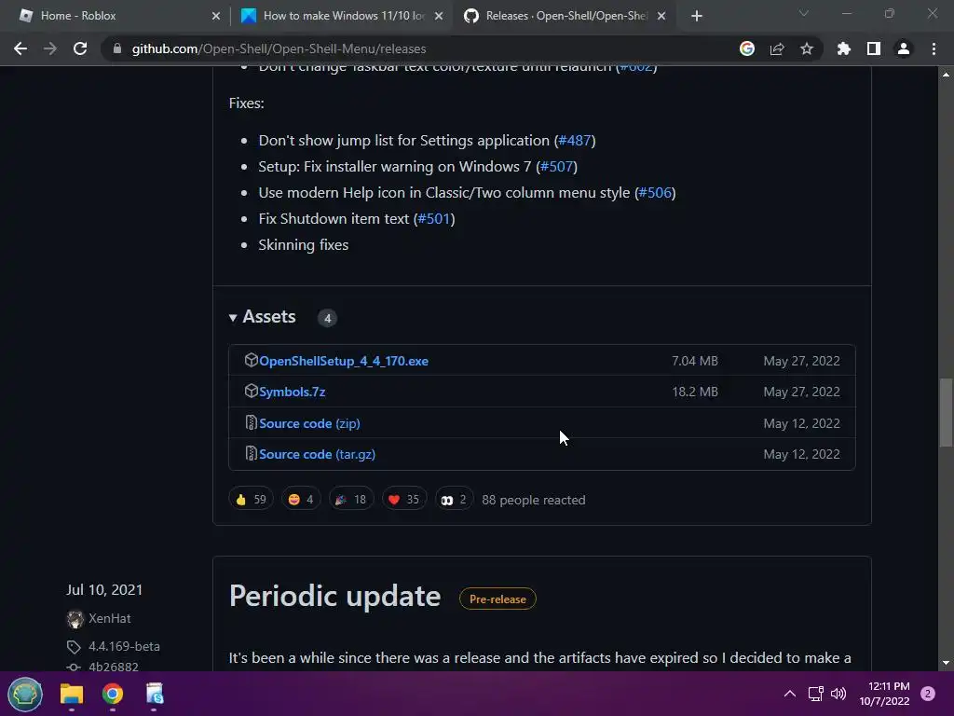This screenshot has width=954, height=716.
Task: Click the Google icon in address bar
Action: 747,48
